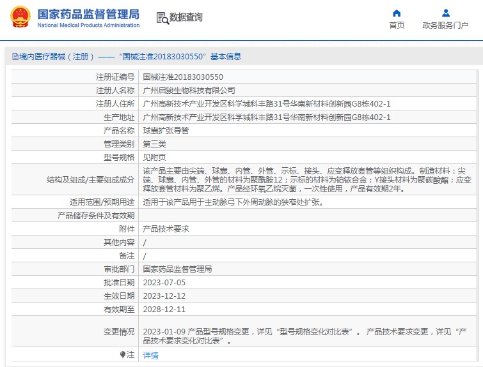
Task: Click the 型号规格 row label
Action: [x=119, y=158]
